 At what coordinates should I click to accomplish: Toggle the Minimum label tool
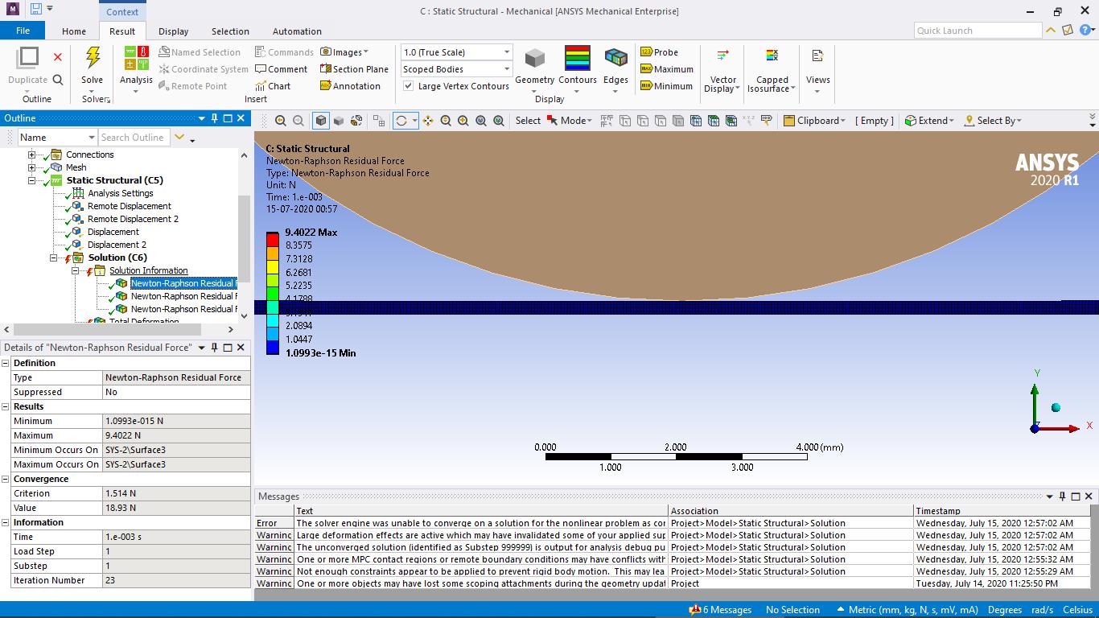(x=666, y=86)
